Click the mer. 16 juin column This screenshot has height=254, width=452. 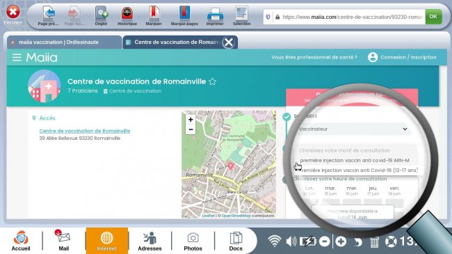click(352, 191)
